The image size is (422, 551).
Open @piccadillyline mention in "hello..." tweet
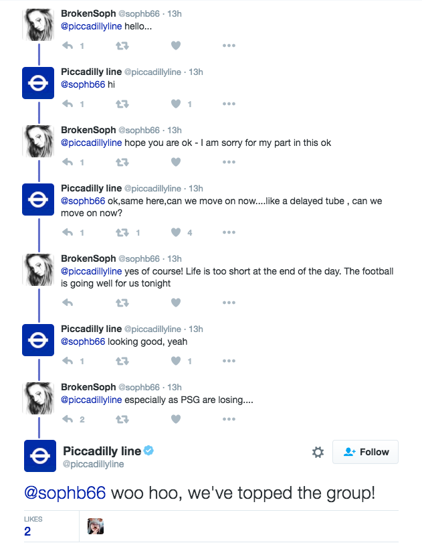(91, 26)
